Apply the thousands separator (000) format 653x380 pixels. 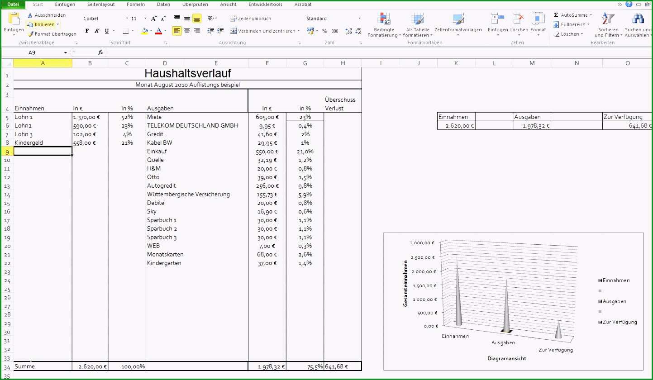(335, 31)
